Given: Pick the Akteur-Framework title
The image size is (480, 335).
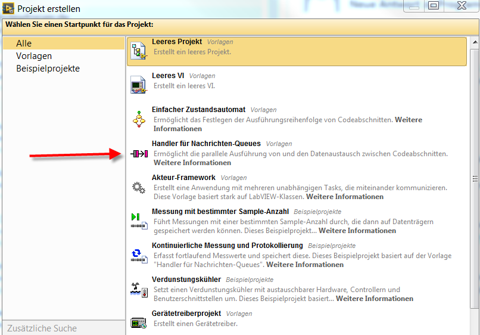Looking at the screenshot, I should coord(183,178).
